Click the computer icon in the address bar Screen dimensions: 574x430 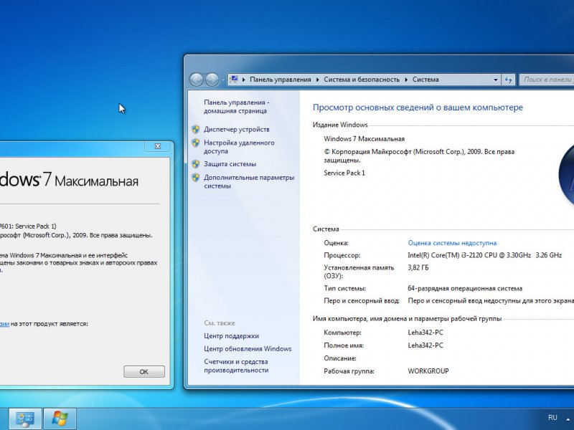[234, 80]
